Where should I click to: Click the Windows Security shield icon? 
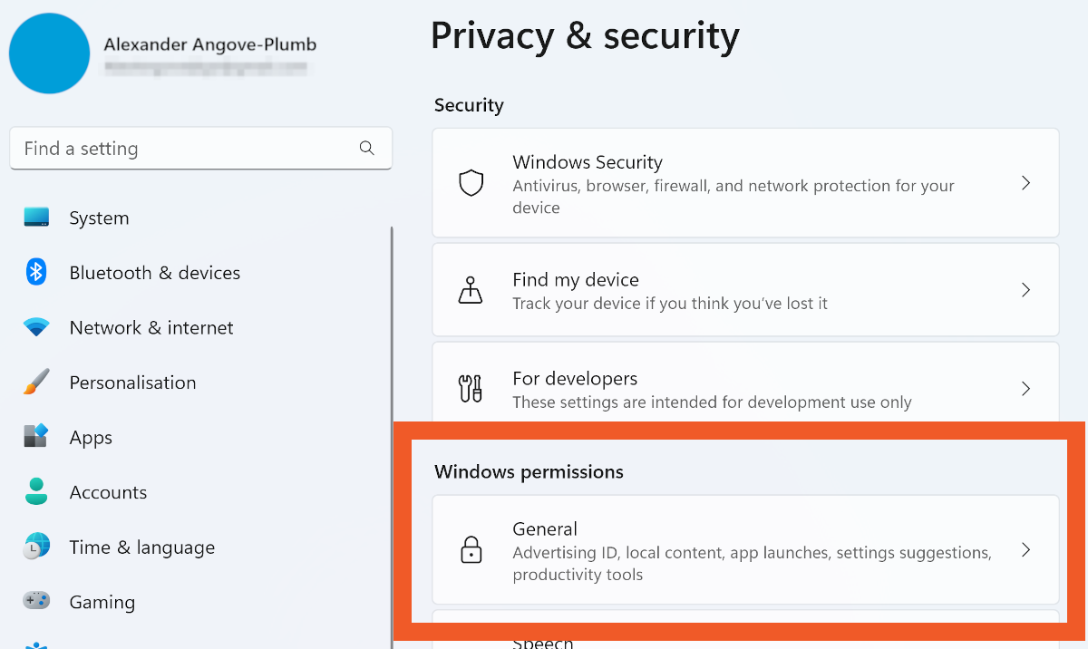click(x=471, y=184)
